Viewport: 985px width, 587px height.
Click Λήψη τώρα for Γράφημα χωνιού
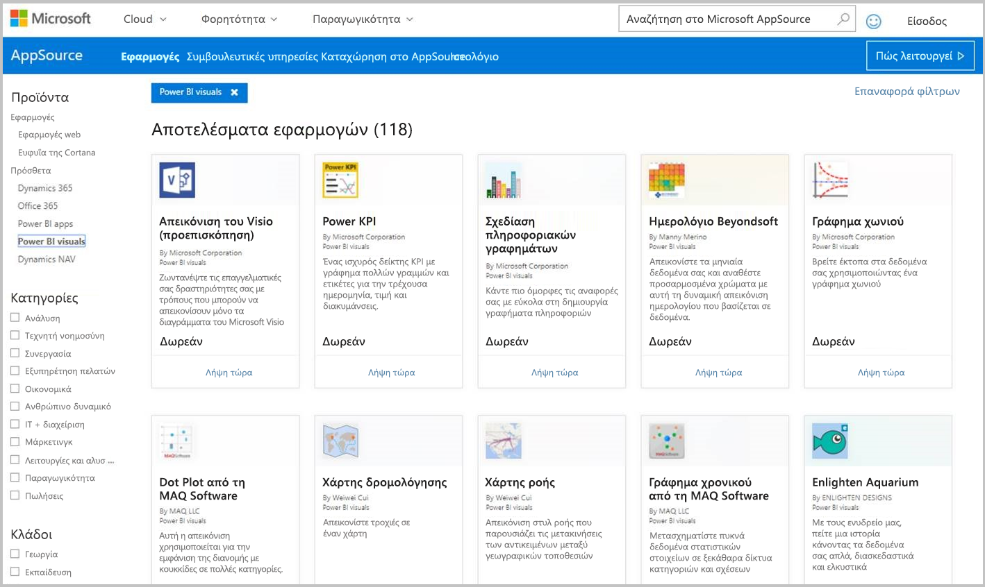[881, 373]
